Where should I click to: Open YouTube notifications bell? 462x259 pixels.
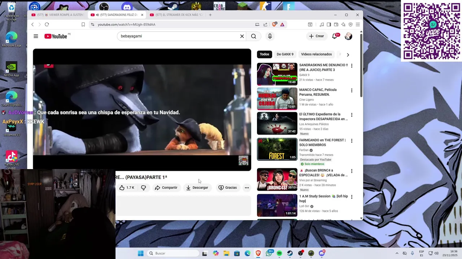[x=335, y=36]
